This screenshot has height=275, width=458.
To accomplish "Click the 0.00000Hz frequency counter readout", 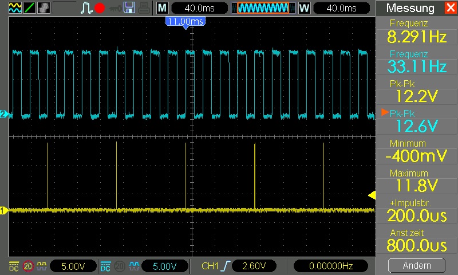I will (331, 266).
